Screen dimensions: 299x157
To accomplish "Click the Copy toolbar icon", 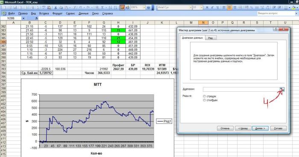I will click(61, 8).
